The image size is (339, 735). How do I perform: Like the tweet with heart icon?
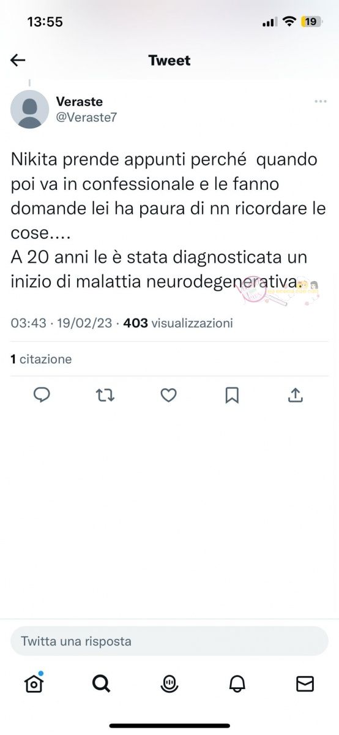tap(169, 396)
